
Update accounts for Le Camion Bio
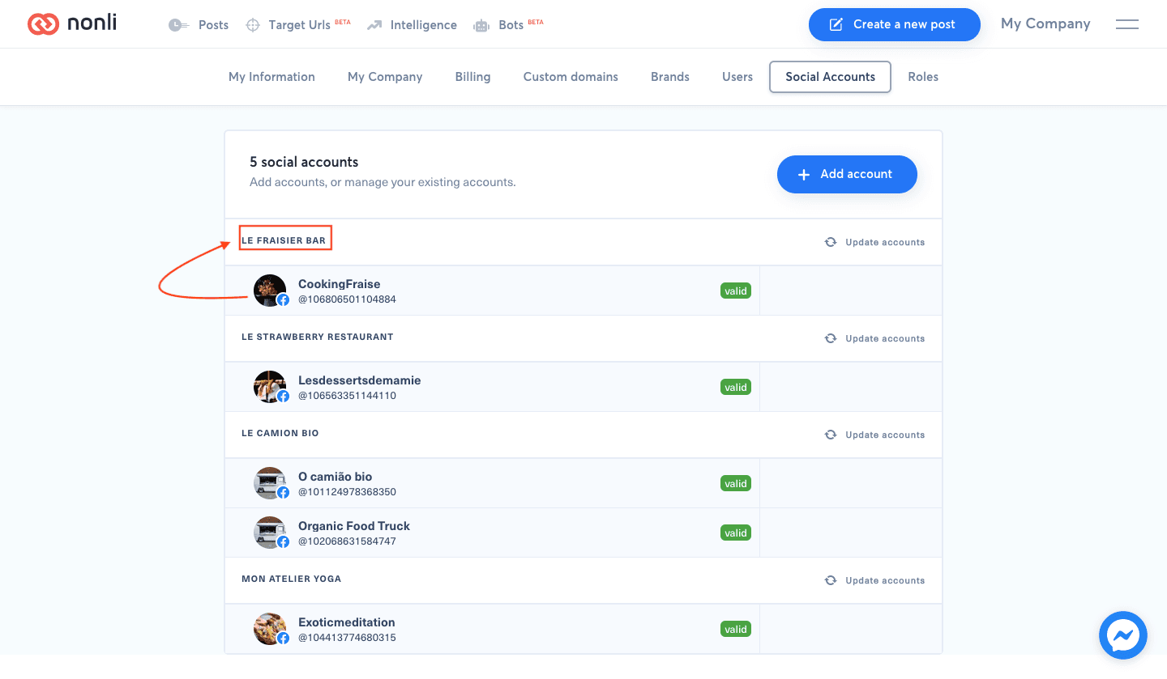(x=874, y=435)
